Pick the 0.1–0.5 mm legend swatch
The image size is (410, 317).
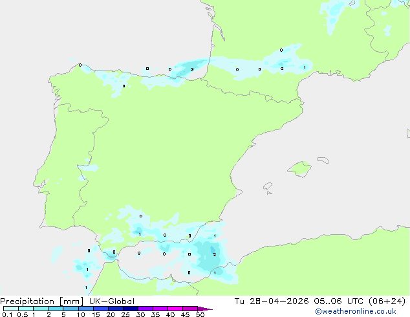[x=11, y=309]
